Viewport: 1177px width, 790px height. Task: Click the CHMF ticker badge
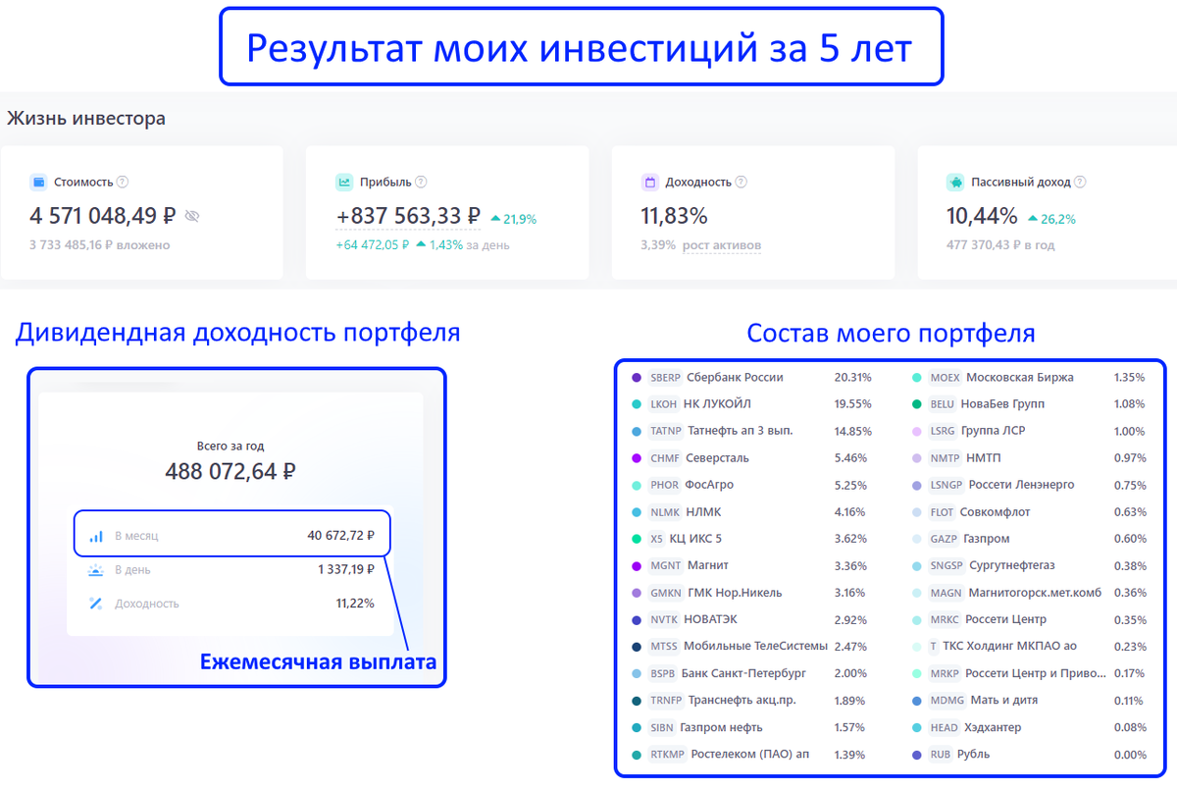(x=664, y=457)
